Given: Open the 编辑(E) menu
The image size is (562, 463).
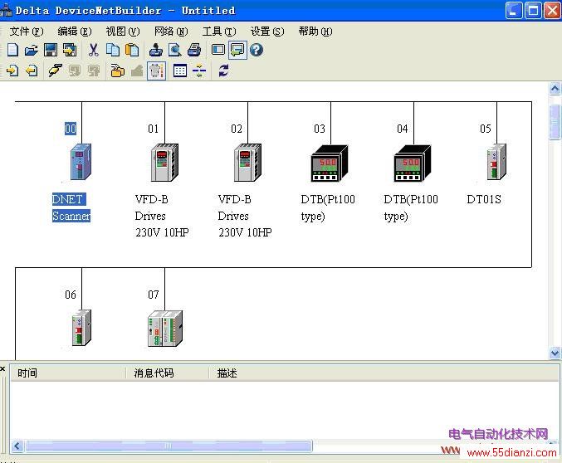Looking at the screenshot, I should [x=75, y=32].
